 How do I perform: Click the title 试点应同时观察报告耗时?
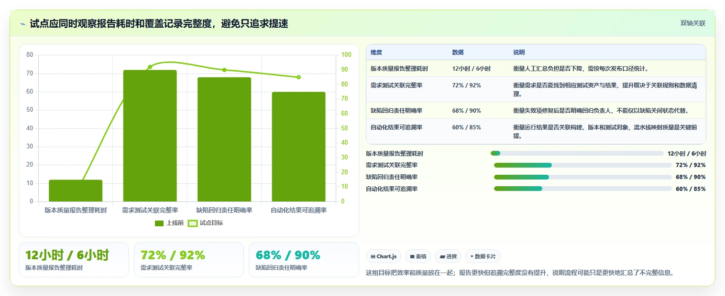[159, 24]
